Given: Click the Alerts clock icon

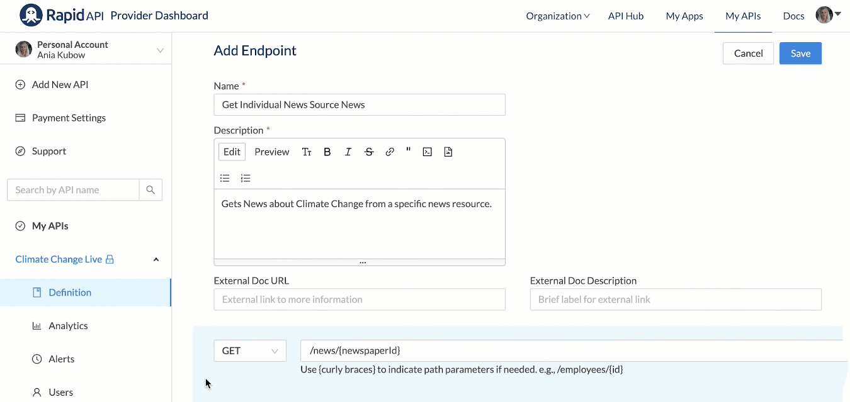Looking at the screenshot, I should (37, 359).
